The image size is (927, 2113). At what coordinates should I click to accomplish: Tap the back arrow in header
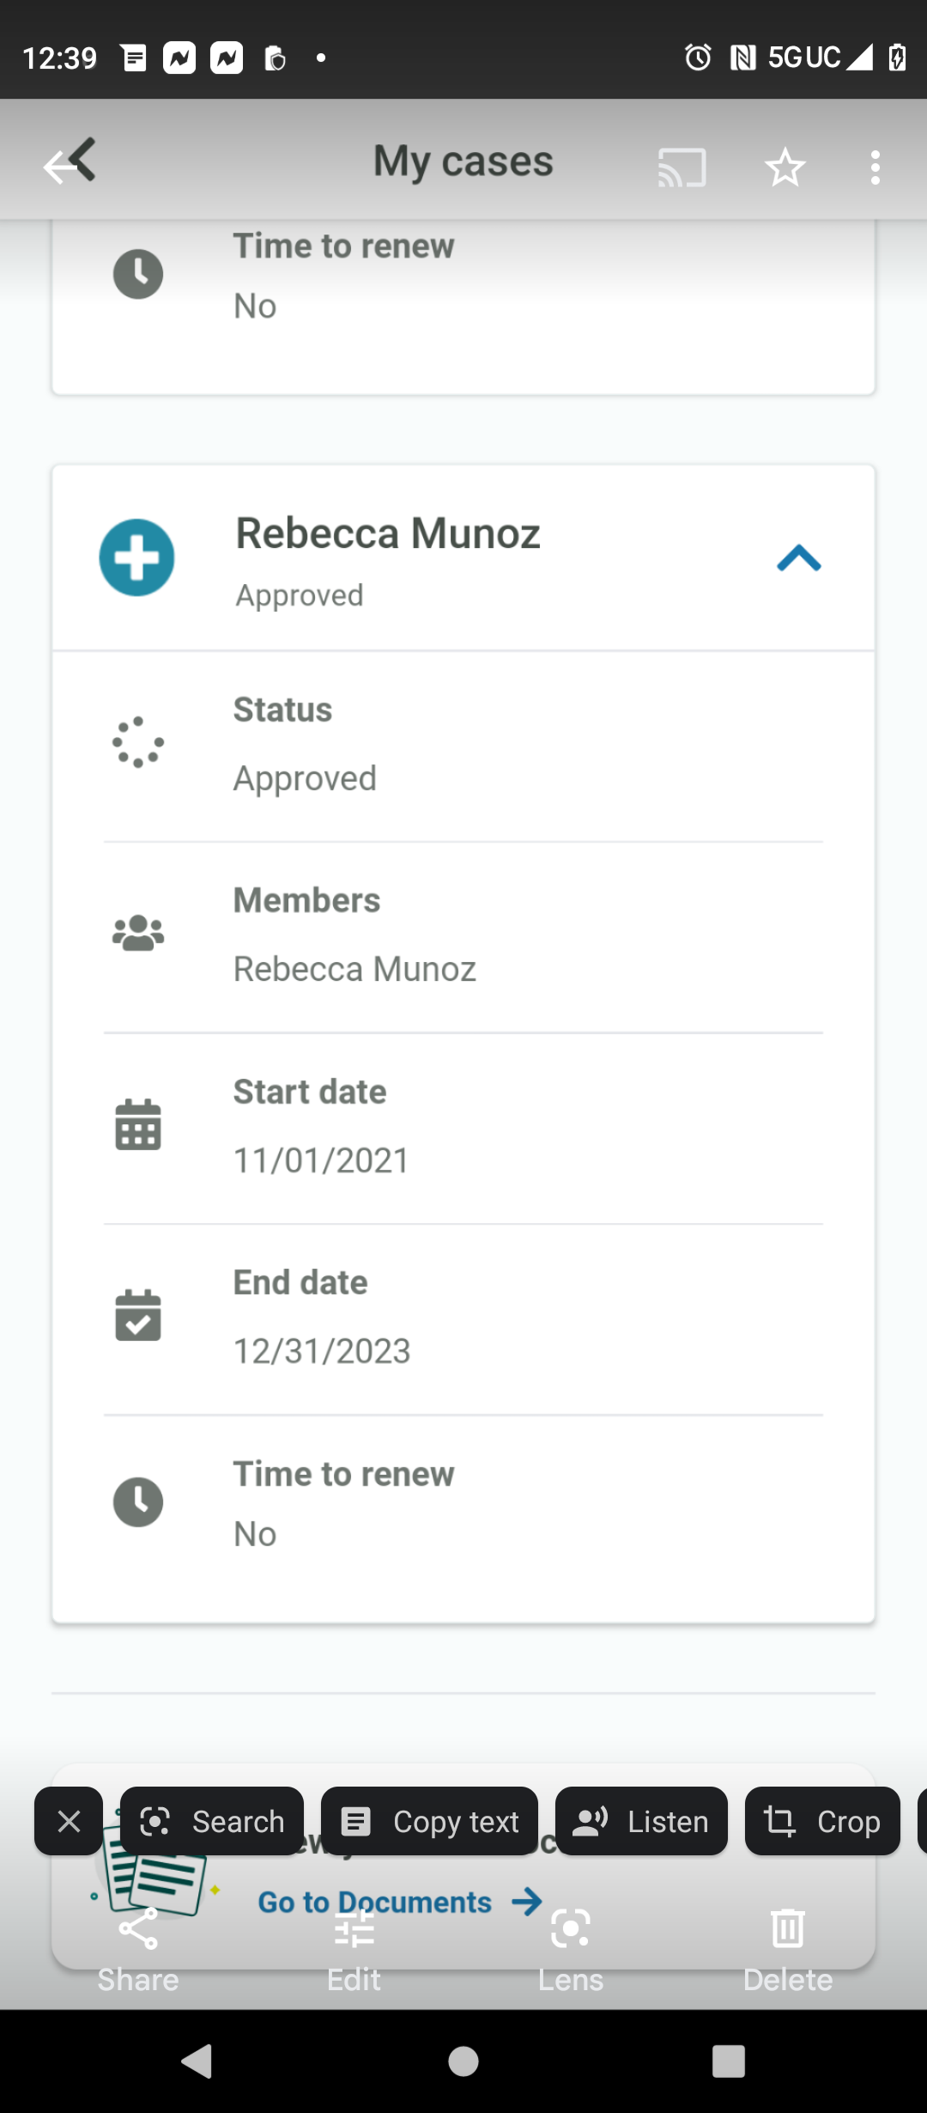pos(69,161)
